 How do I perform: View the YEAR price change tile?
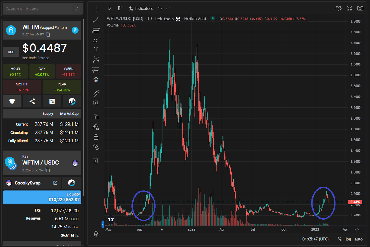click(62, 87)
